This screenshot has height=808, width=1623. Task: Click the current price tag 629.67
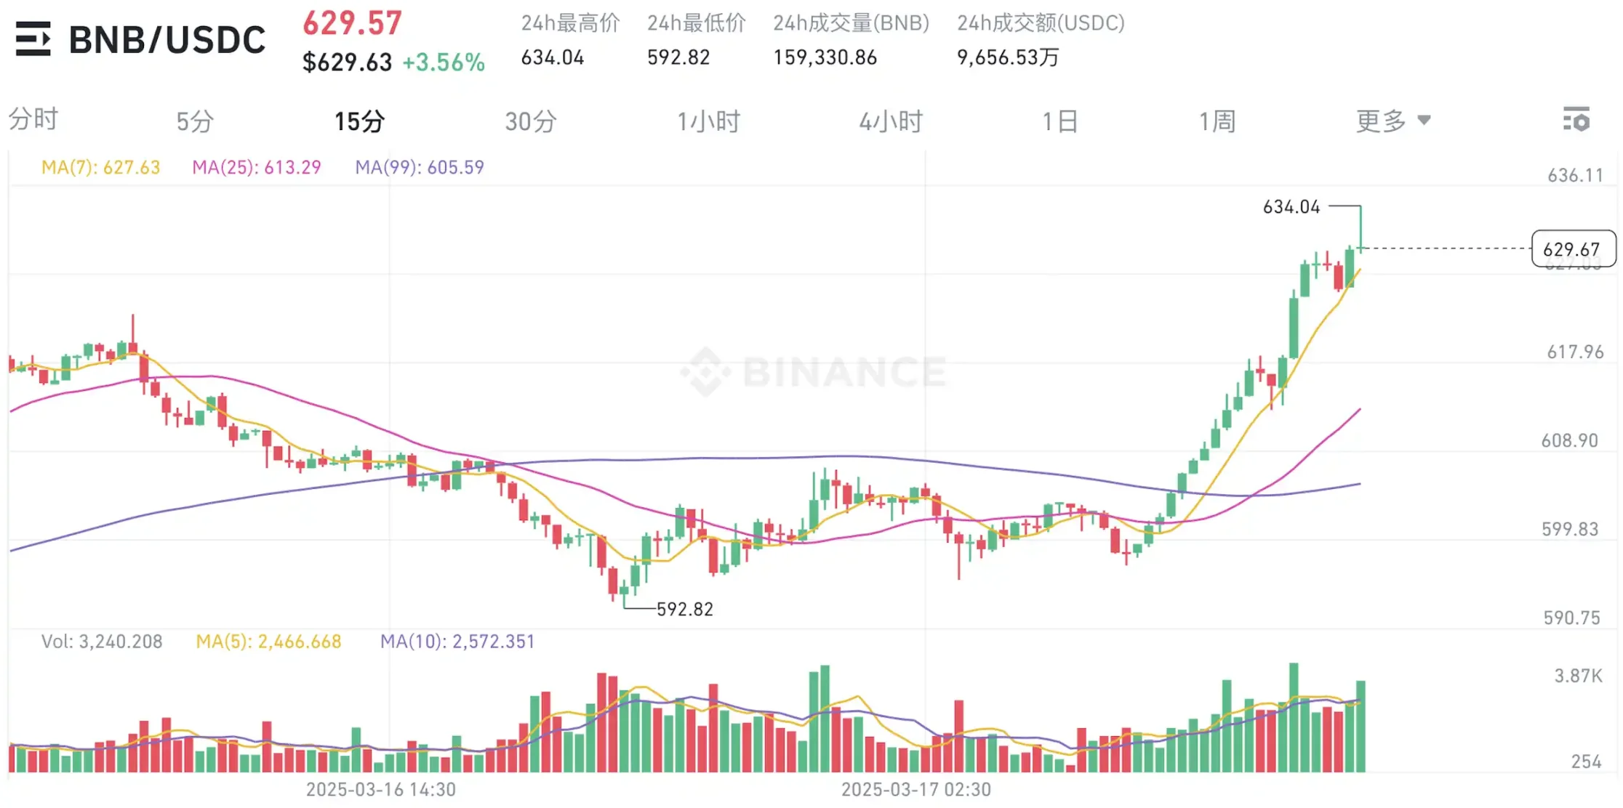click(x=1573, y=249)
